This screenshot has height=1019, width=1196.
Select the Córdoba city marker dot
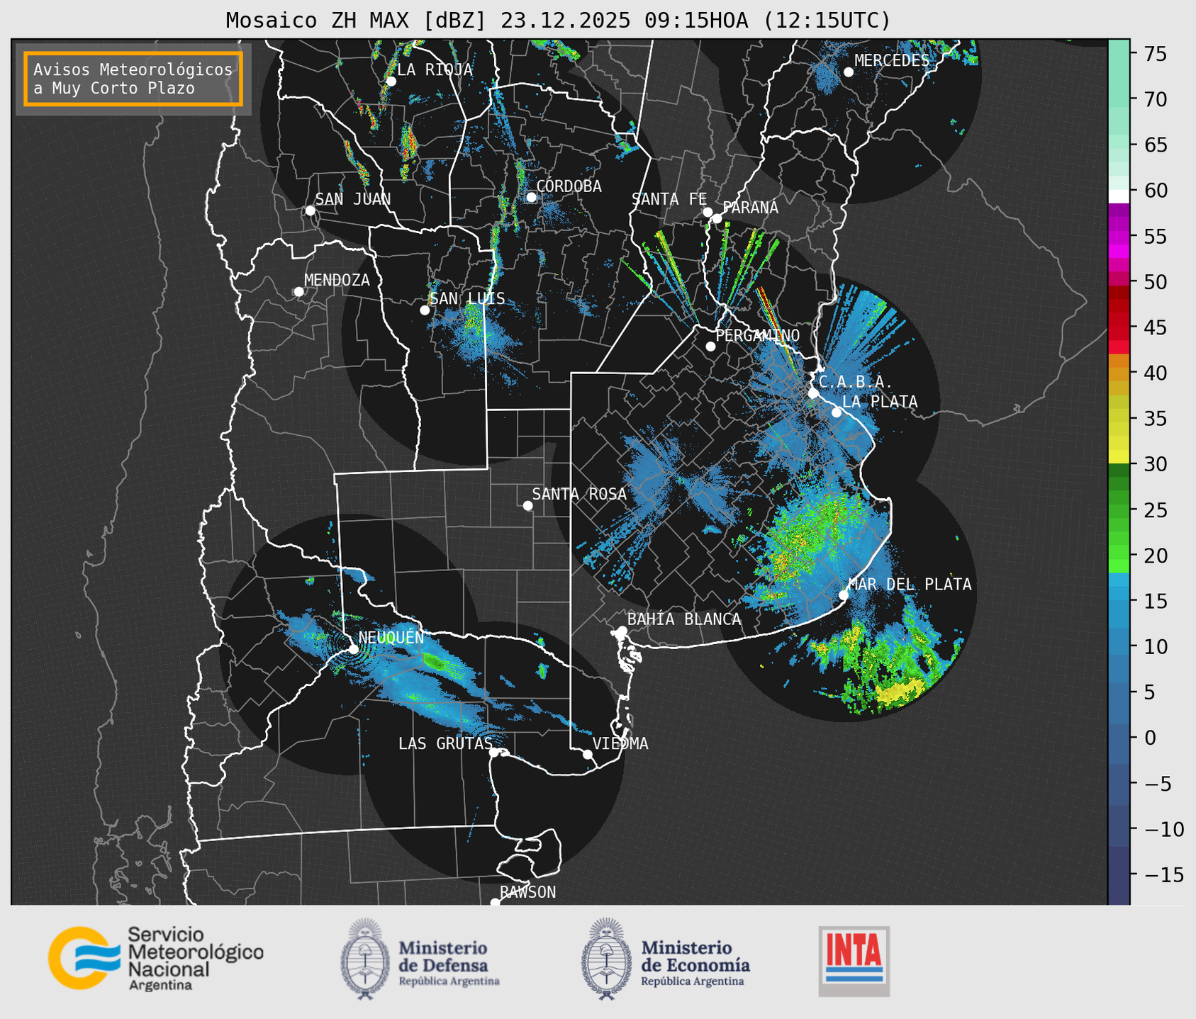[531, 197]
